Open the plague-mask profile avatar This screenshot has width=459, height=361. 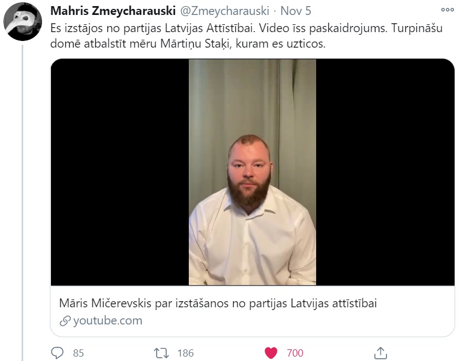pyautogui.click(x=23, y=22)
